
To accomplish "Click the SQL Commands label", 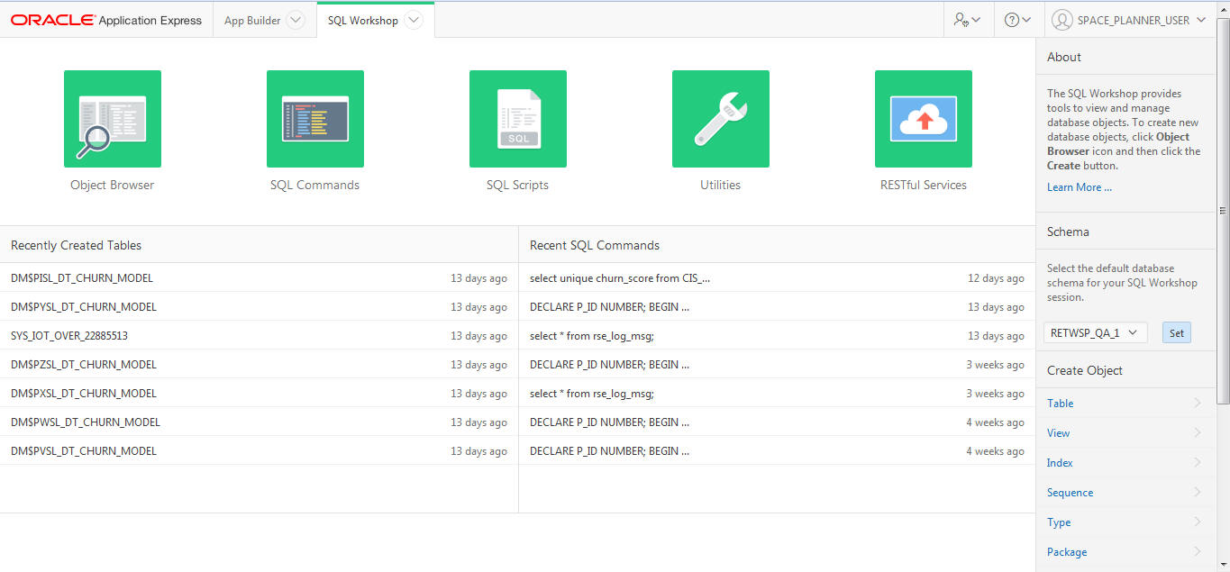I will pos(315,185).
